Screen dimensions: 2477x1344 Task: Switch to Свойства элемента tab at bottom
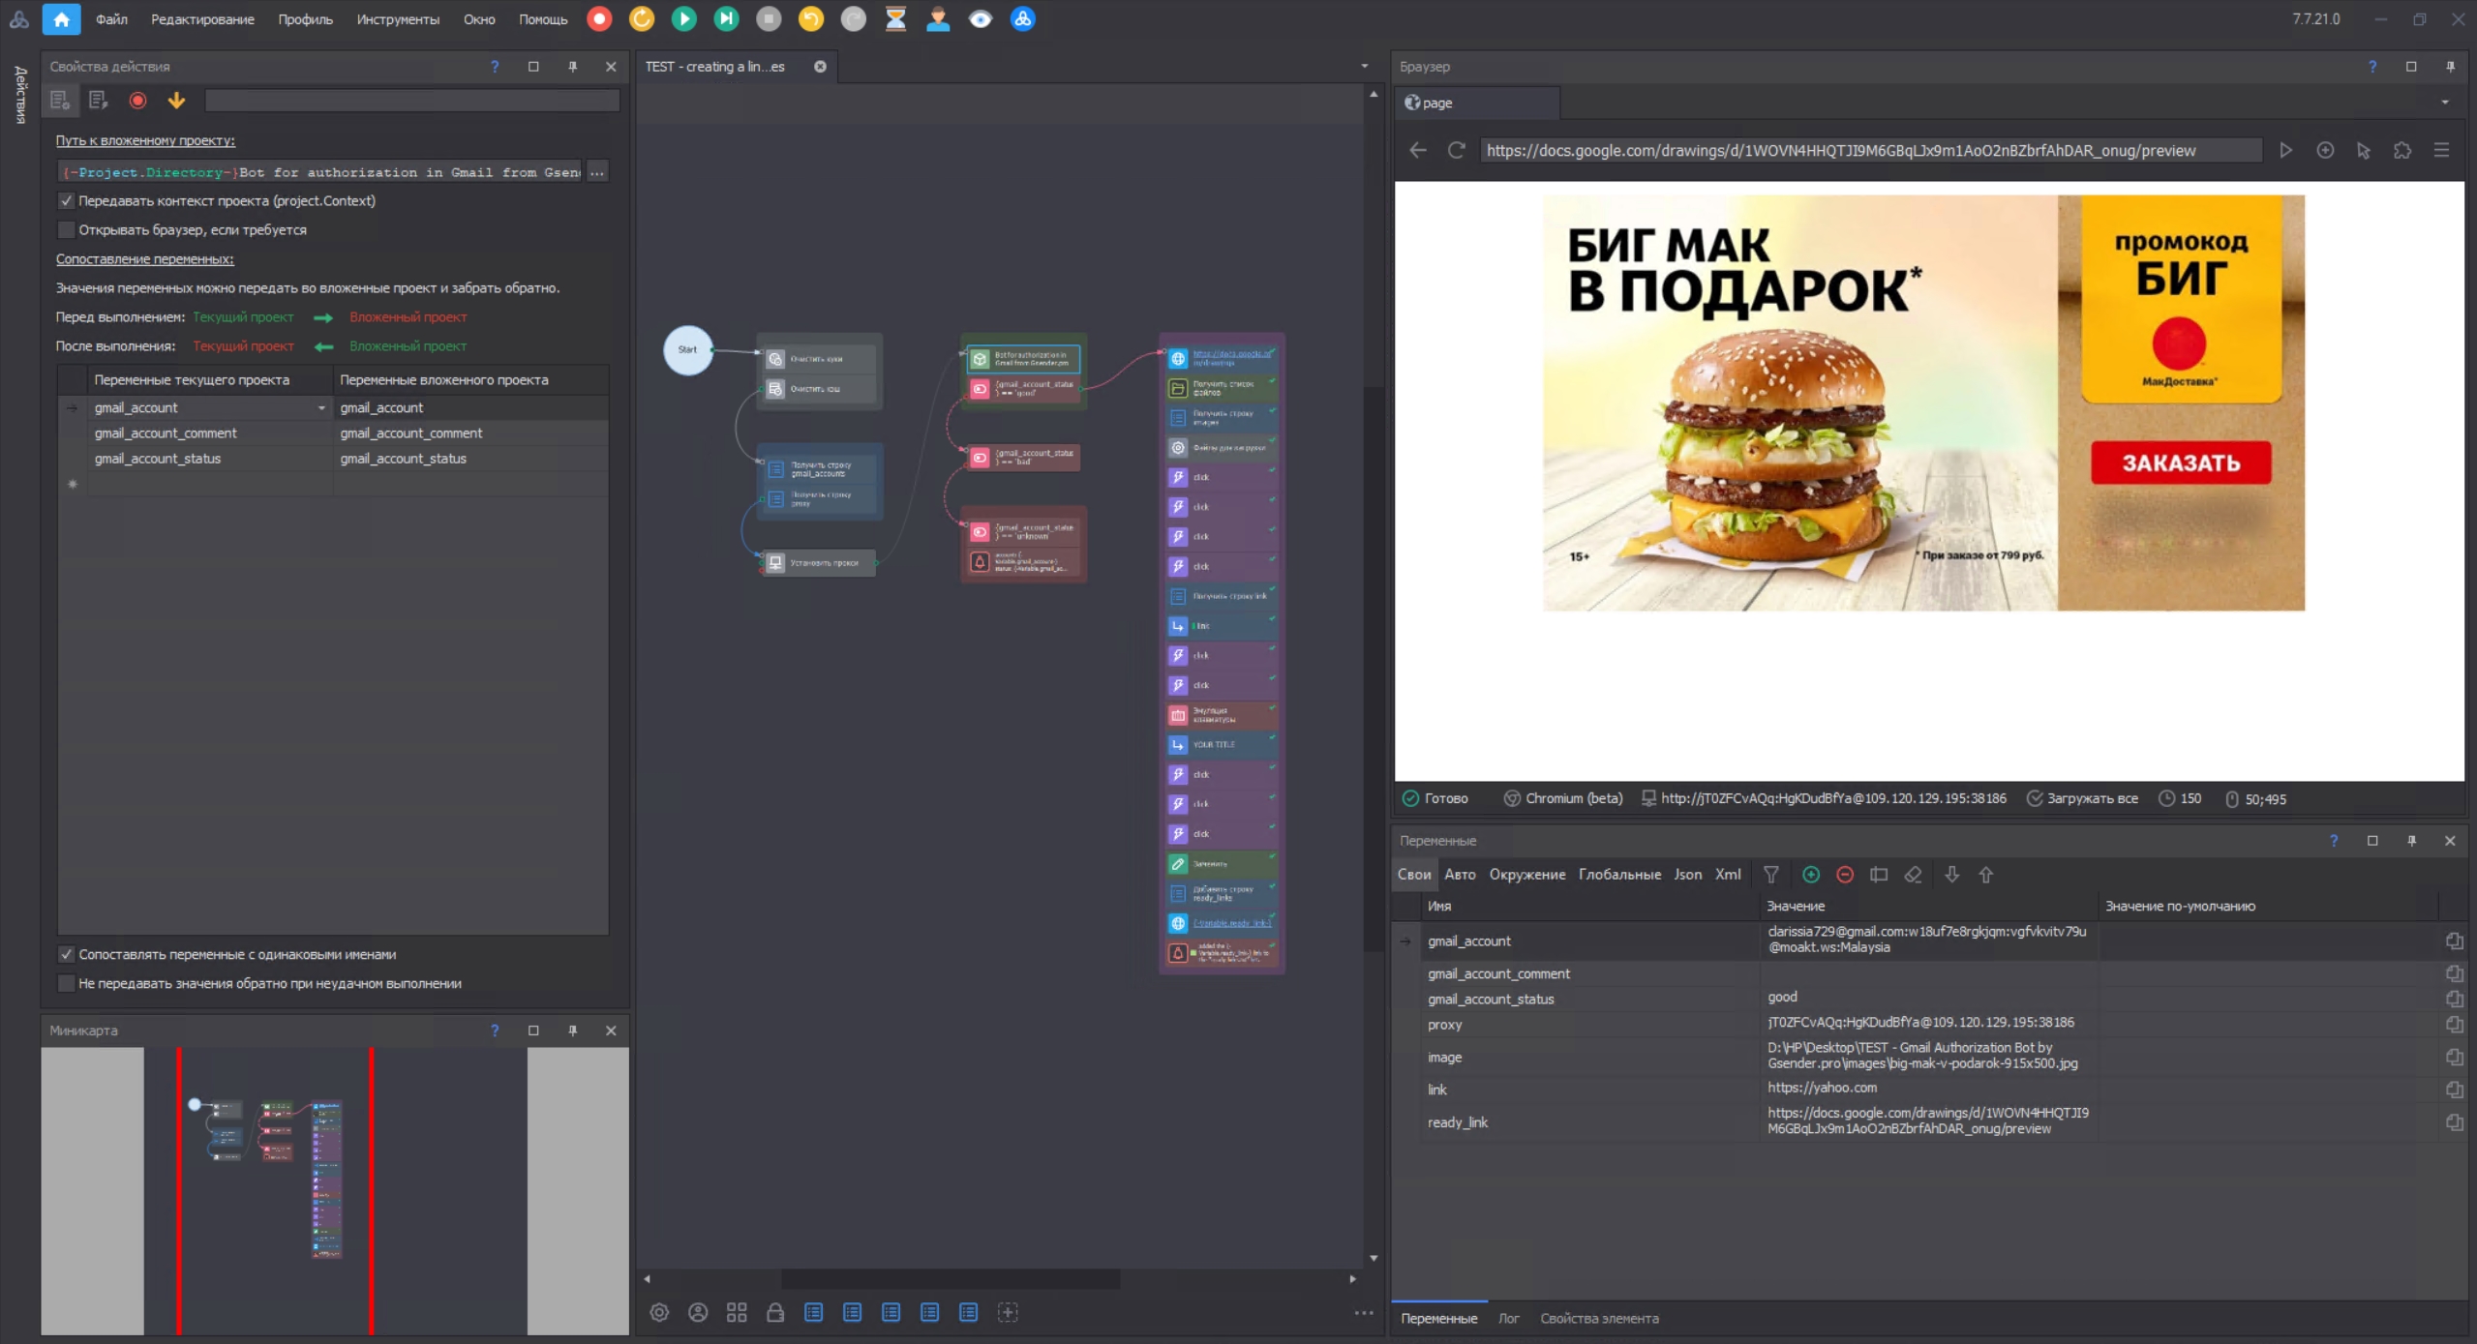tap(1599, 1318)
